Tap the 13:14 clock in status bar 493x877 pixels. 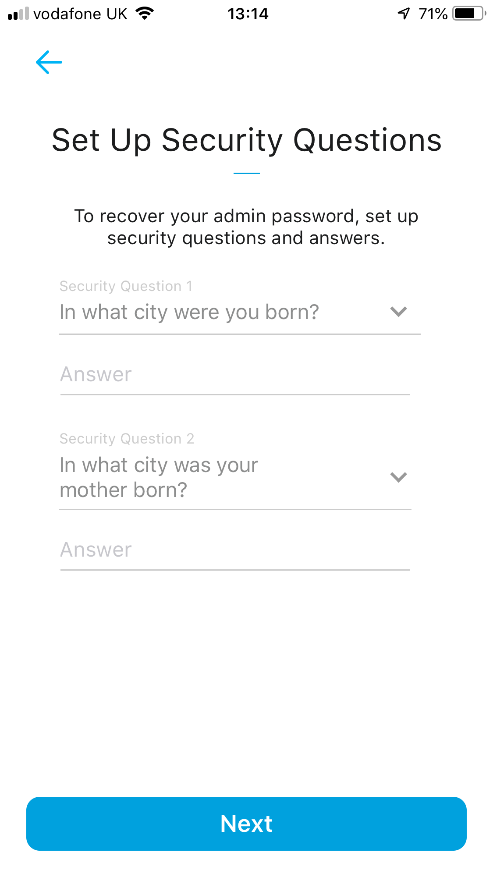coord(248,14)
